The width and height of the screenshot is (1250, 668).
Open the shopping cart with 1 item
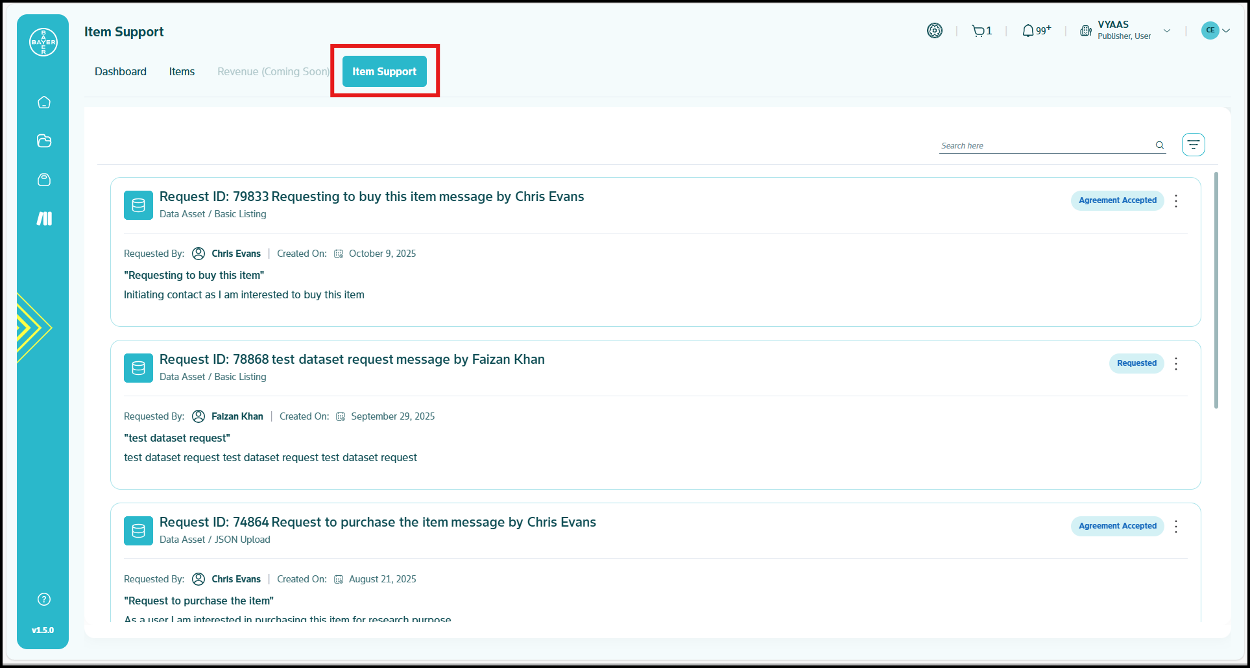click(x=981, y=31)
